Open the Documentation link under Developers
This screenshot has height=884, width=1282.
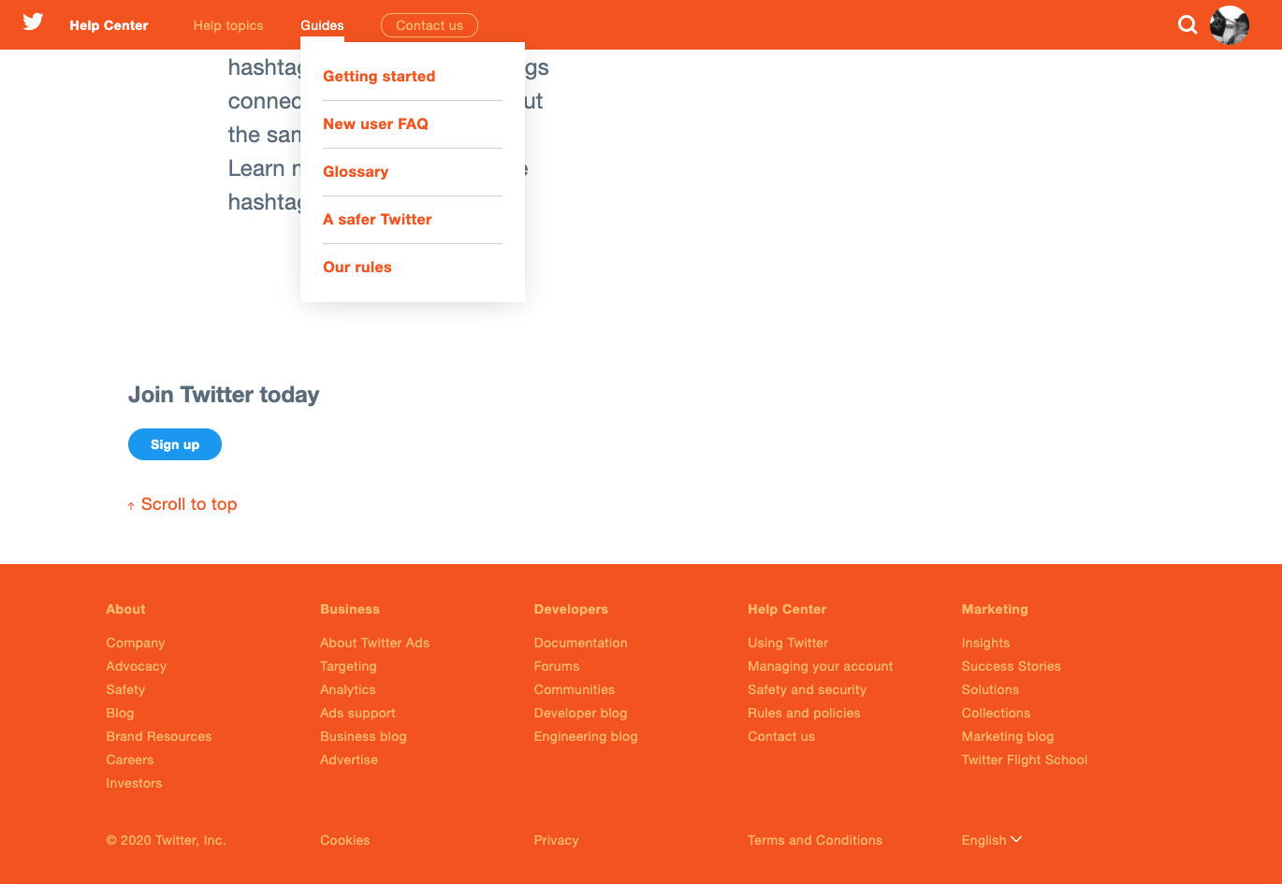(x=581, y=643)
